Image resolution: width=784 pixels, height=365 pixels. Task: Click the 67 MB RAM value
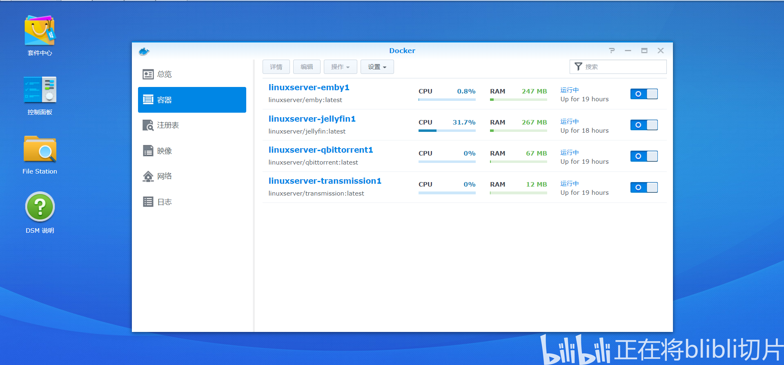tap(536, 154)
